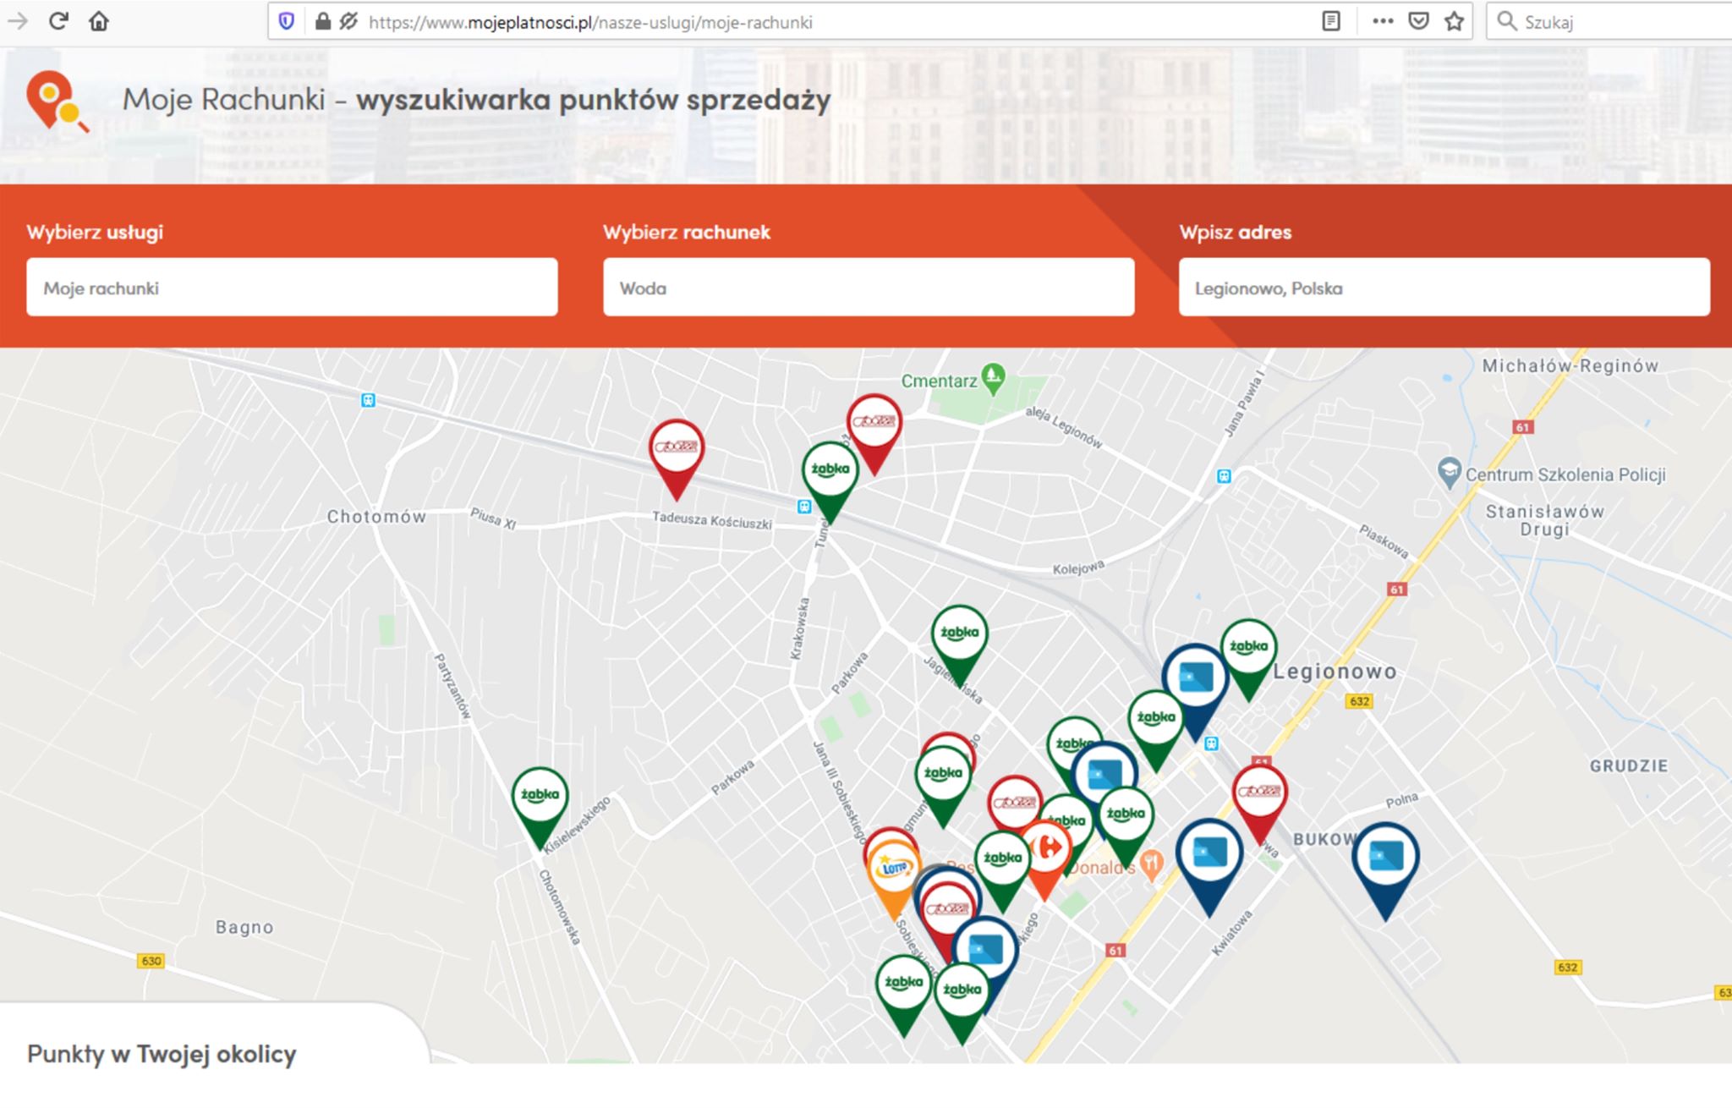The image size is (1732, 1108).
Task: Select the blue card pin beside the BUKOW label
Action: [1209, 854]
